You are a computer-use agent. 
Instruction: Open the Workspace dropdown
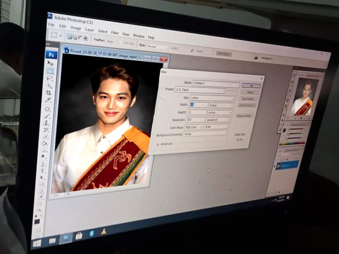266,58
